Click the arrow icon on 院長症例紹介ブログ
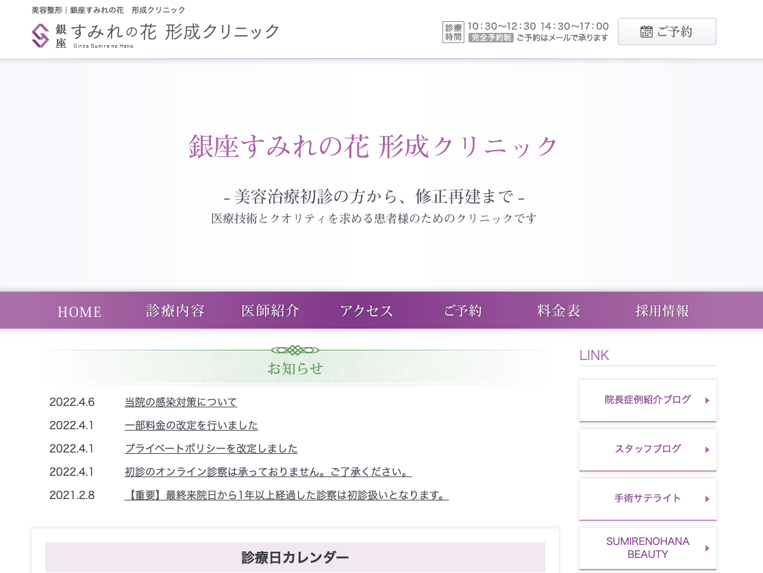This screenshot has height=573, width=763. coord(706,400)
